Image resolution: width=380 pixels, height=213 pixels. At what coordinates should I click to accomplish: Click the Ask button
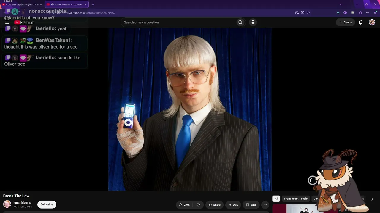(233, 205)
